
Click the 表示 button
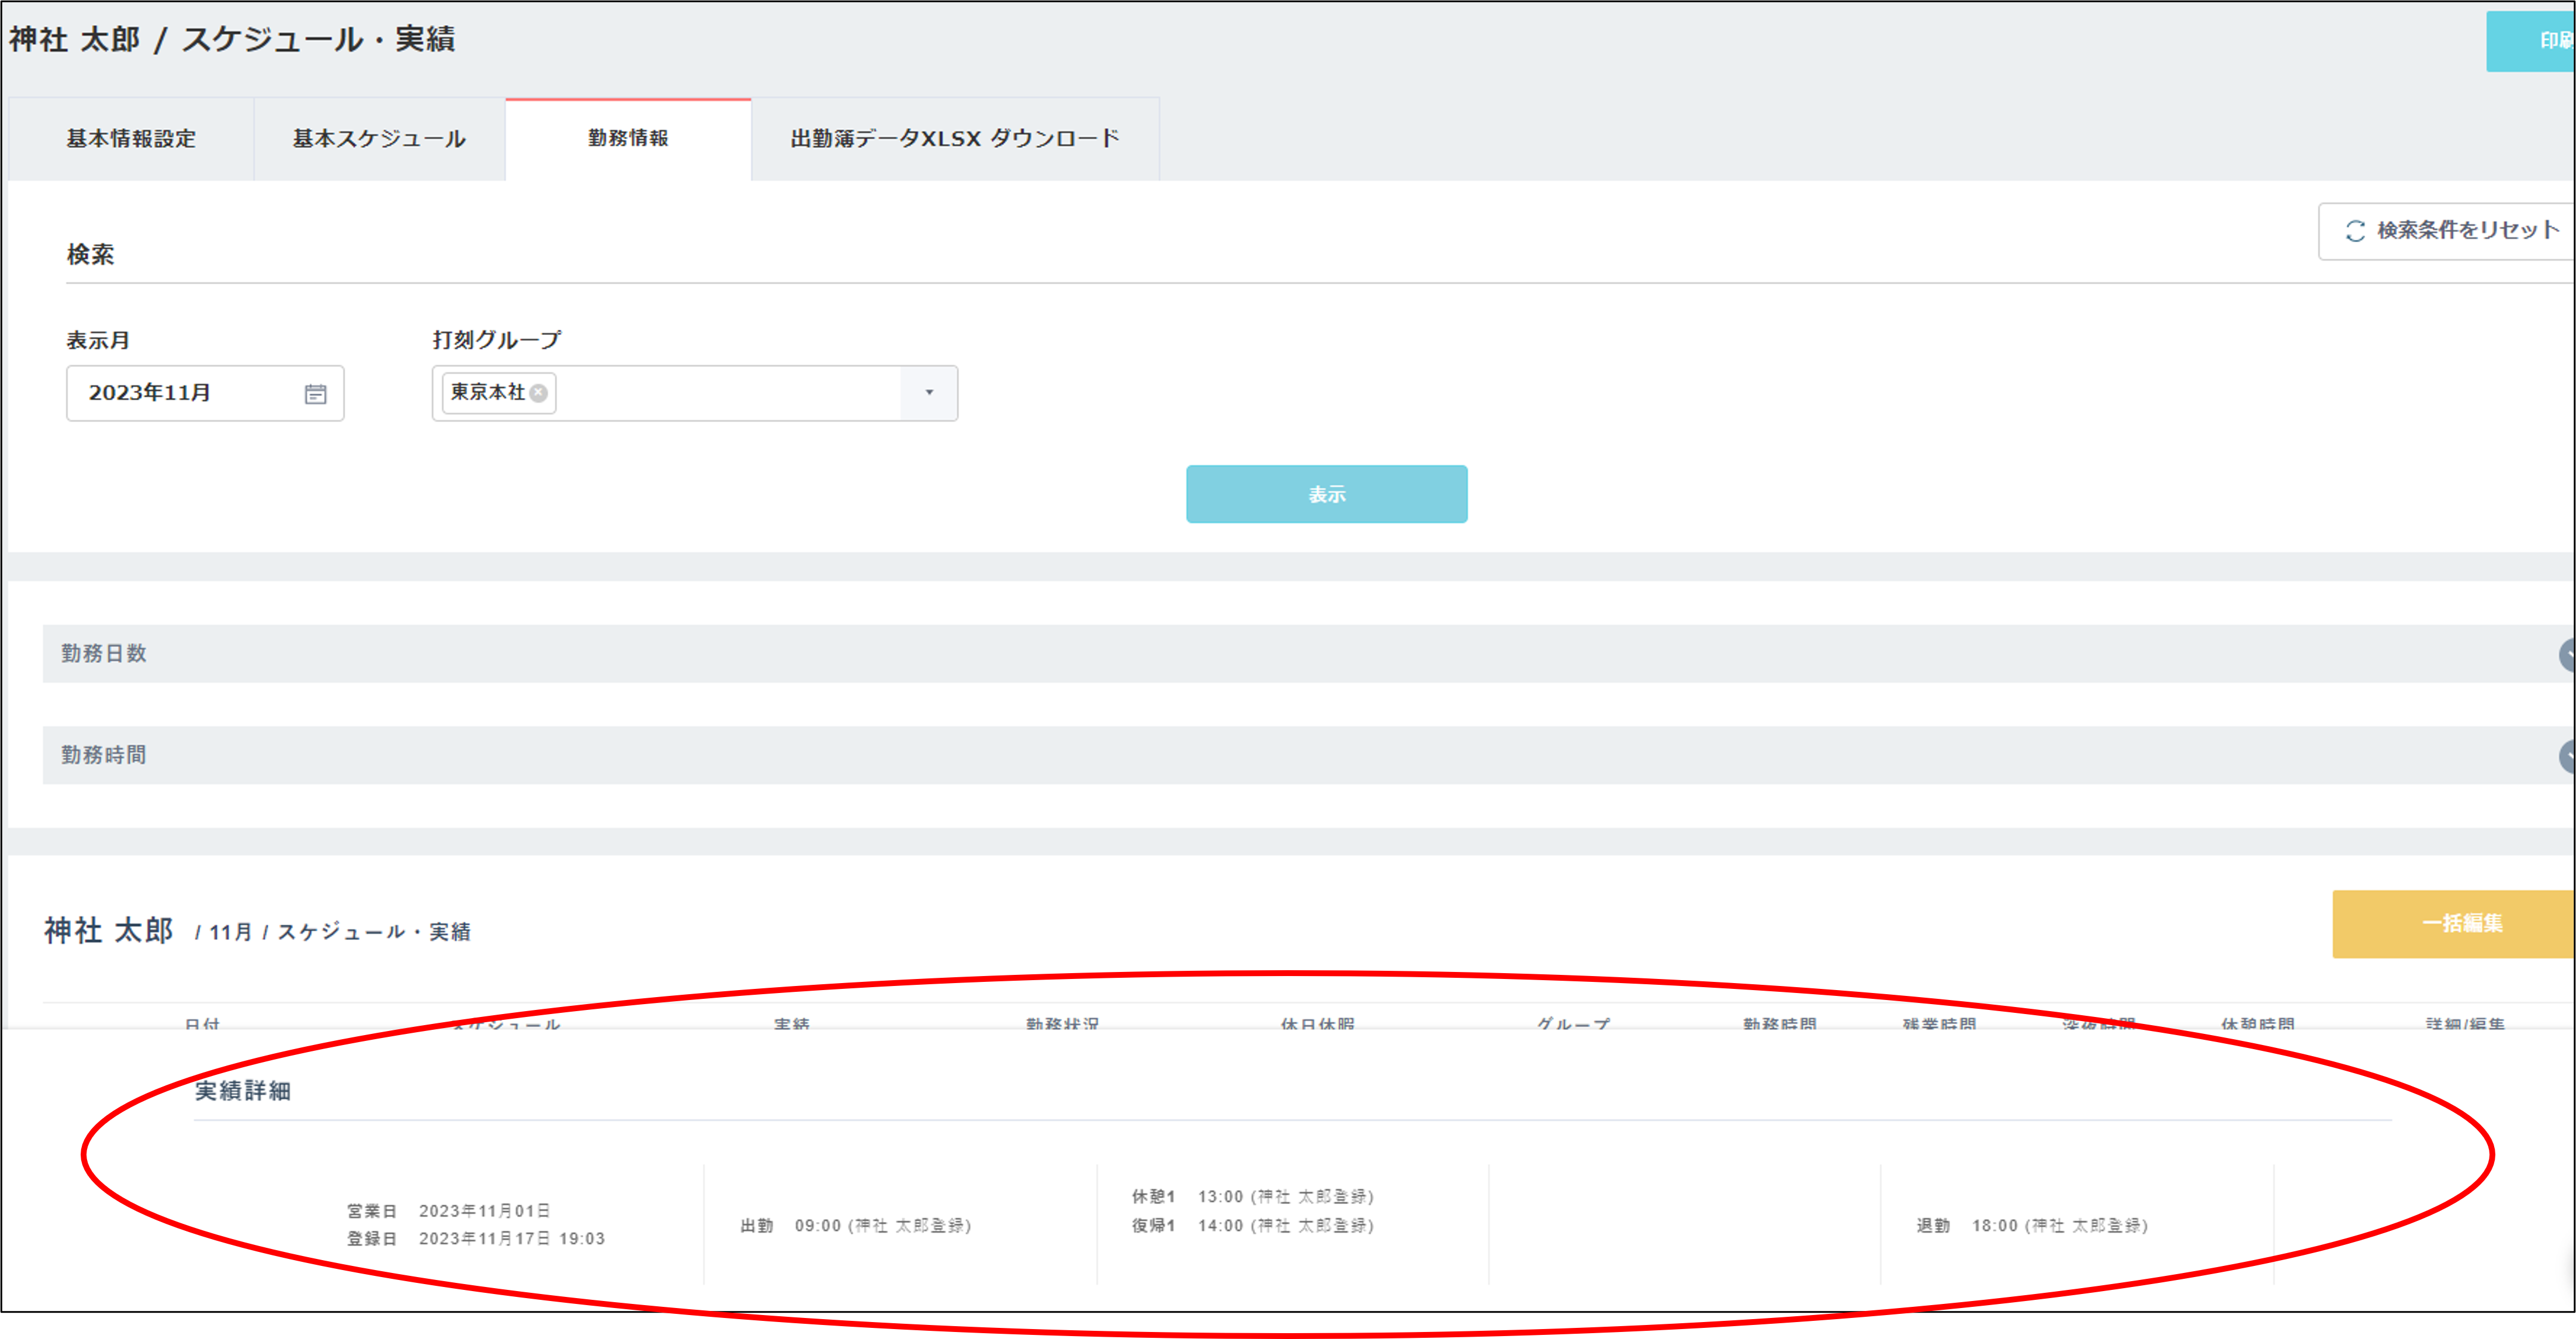pyautogui.click(x=1326, y=494)
